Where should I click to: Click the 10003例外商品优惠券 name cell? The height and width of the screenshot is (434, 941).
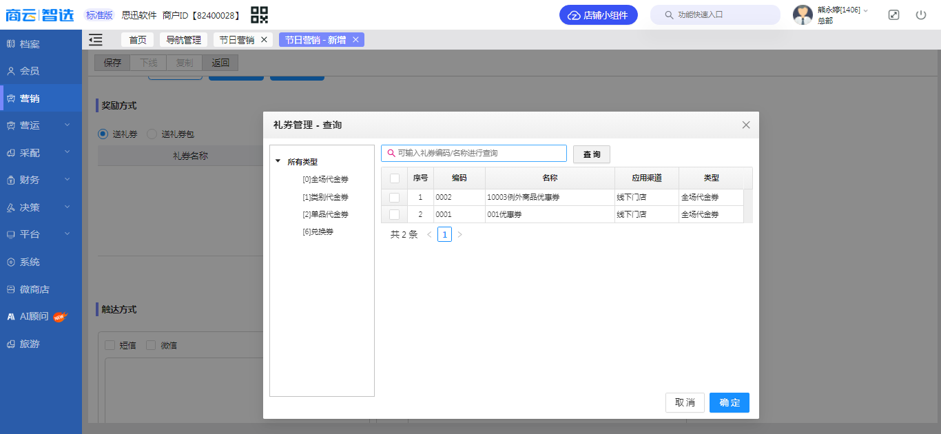(x=550, y=198)
